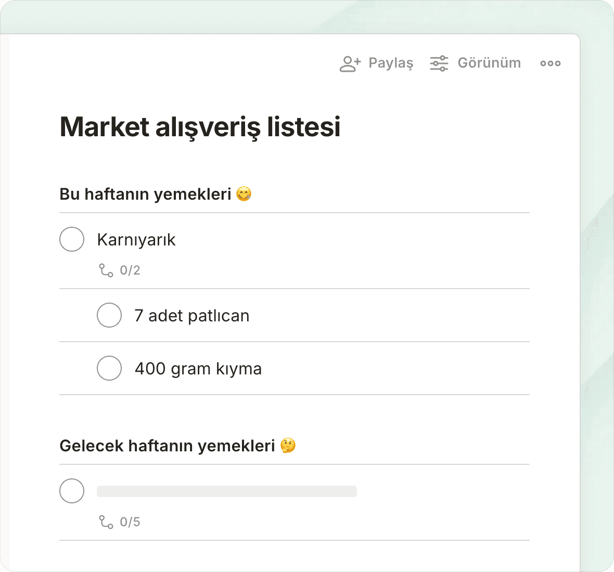This screenshot has width=614, height=572.
Task: Click the Görünüm sliders icon
Action: [439, 63]
